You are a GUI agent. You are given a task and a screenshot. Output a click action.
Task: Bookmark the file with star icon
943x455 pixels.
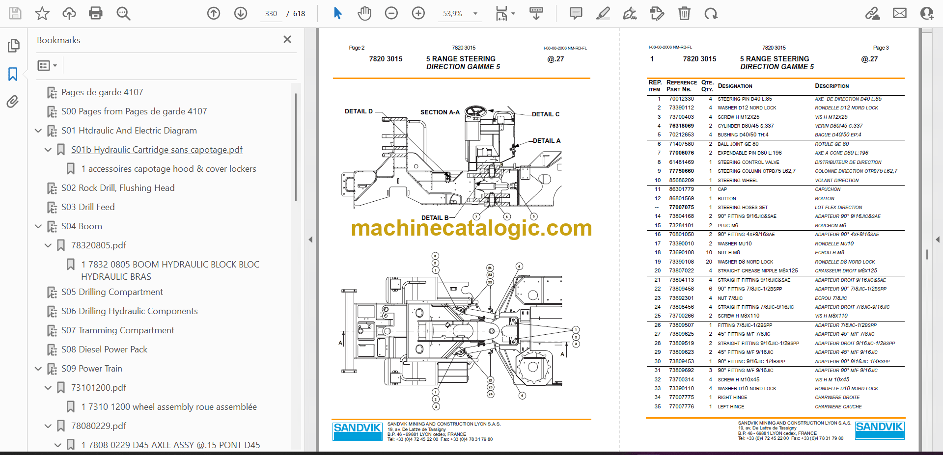pyautogui.click(x=42, y=13)
